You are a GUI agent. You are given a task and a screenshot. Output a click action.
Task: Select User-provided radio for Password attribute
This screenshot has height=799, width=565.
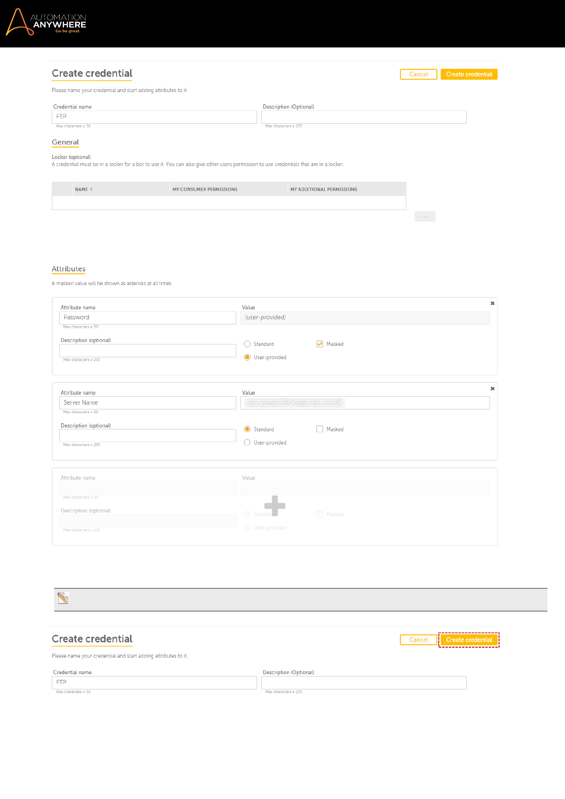tap(247, 357)
